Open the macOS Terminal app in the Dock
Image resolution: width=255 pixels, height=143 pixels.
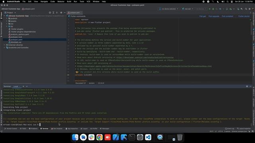click(x=132, y=137)
